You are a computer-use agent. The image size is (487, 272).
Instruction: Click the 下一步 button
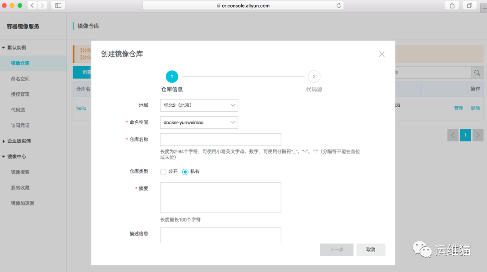[337, 249]
